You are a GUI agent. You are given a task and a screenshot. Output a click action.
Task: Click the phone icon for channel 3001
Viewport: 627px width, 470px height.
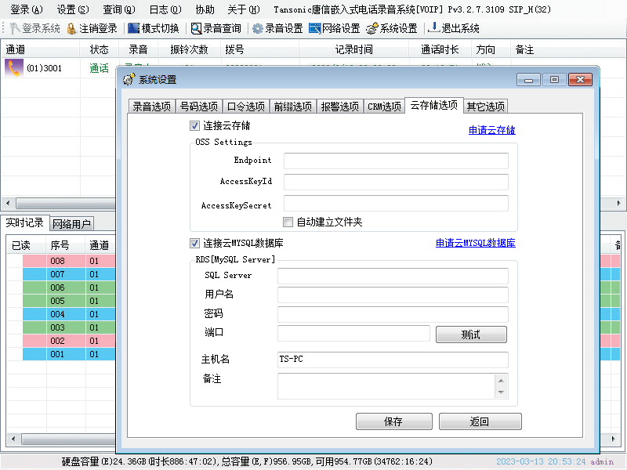point(14,68)
